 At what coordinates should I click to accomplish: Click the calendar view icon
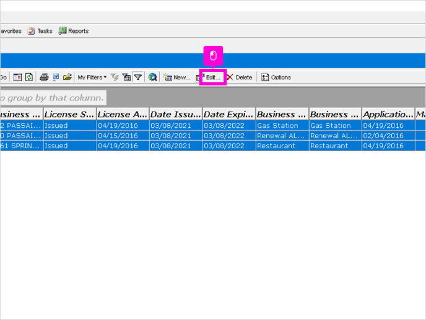click(x=17, y=78)
